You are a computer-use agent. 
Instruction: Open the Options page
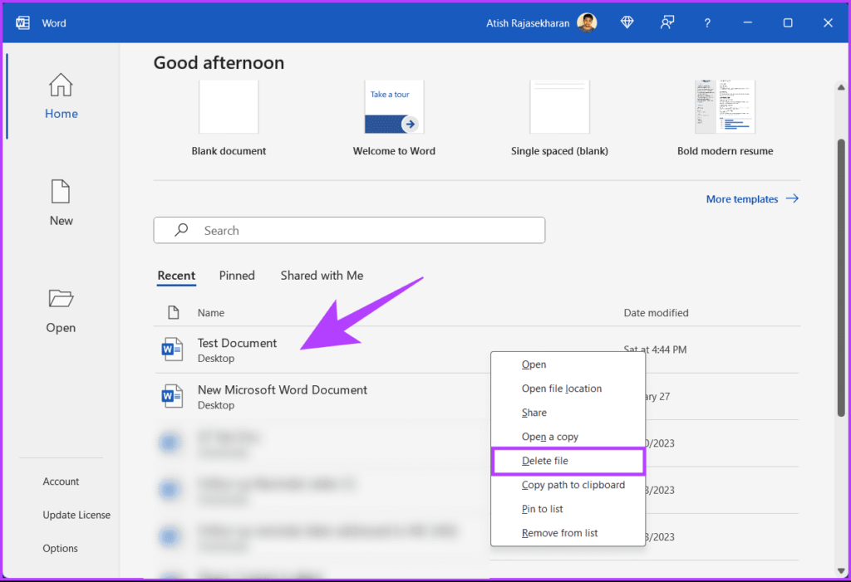pyautogui.click(x=60, y=548)
